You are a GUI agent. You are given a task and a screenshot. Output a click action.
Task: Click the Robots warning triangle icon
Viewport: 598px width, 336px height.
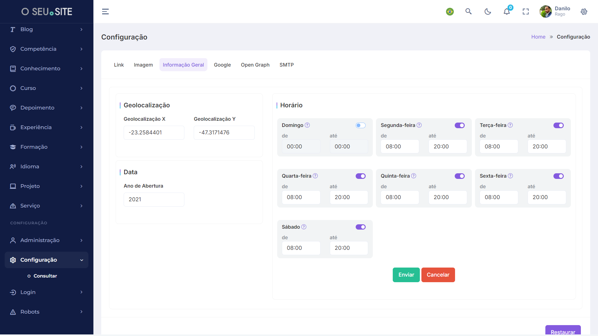(x=13, y=312)
